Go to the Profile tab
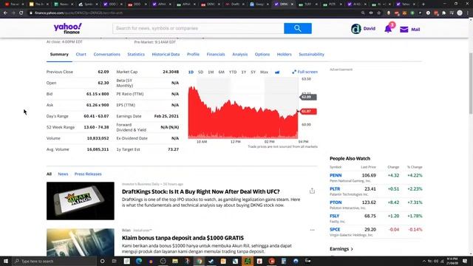Image resolution: width=473 pixels, height=266 pixels. point(193,54)
